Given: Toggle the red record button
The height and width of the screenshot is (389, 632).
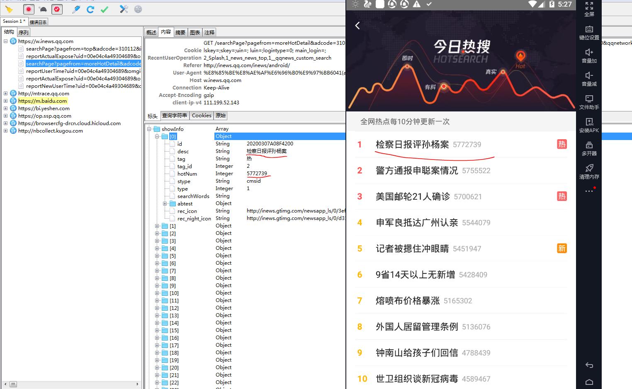Looking at the screenshot, I should [x=29, y=9].
